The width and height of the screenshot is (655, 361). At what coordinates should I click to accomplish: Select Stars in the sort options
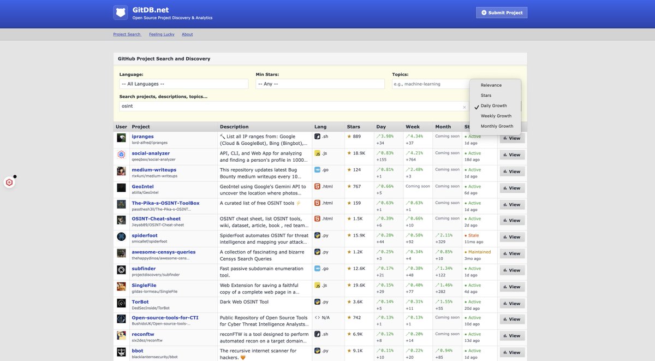[486, 95]
